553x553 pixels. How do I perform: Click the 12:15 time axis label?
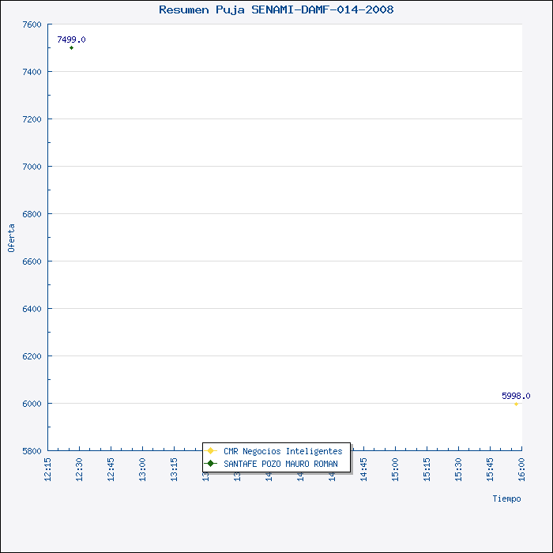coord(48,468)
